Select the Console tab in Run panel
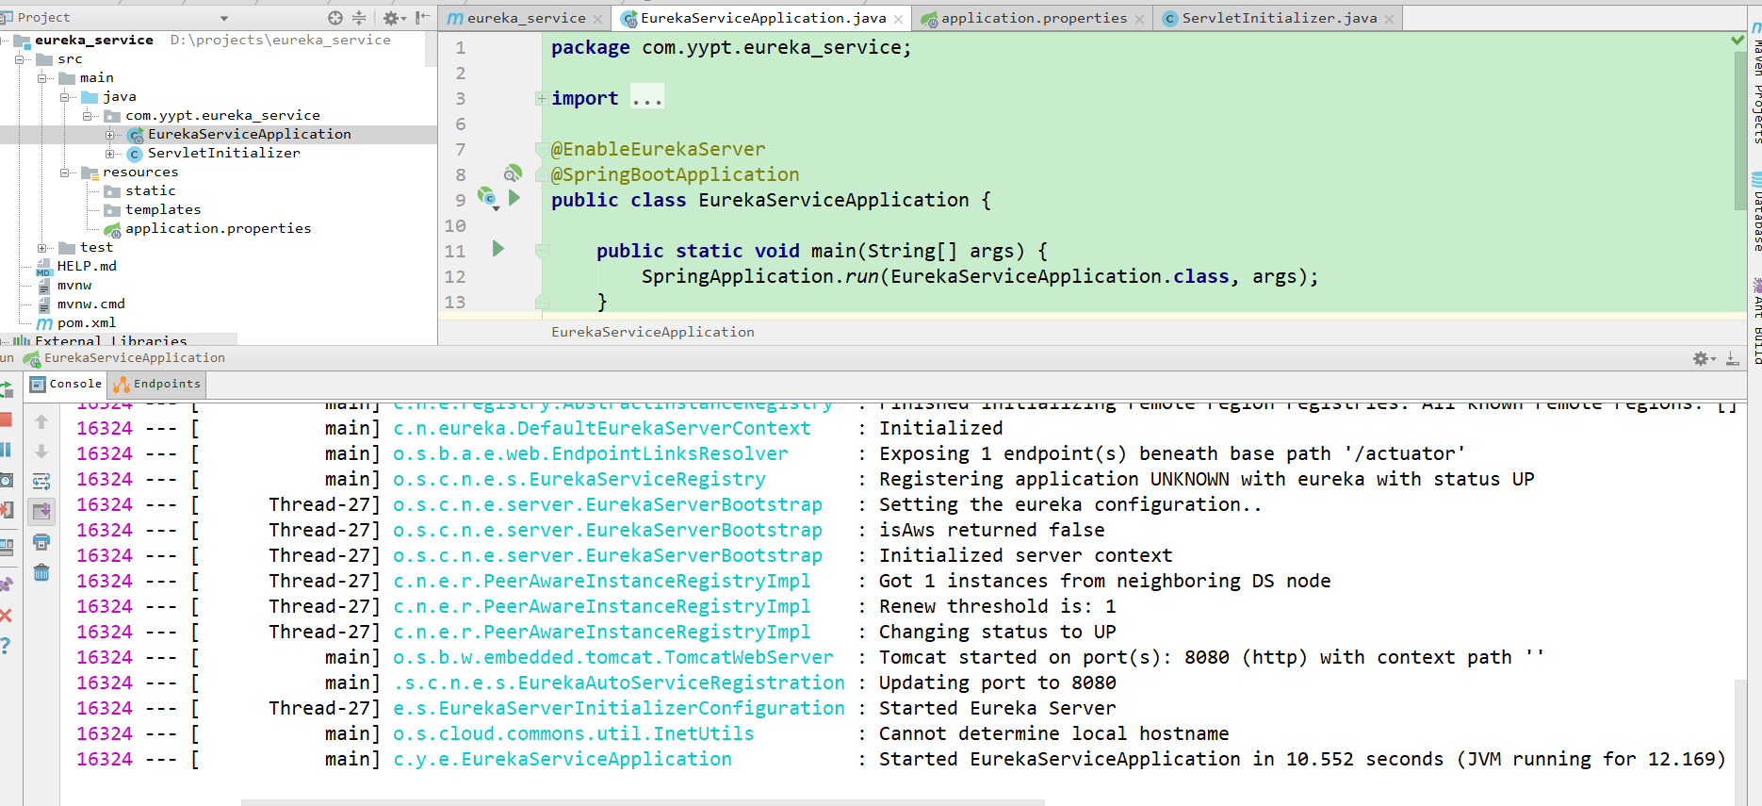This screenshot has height=806, width=1762. 66,384
